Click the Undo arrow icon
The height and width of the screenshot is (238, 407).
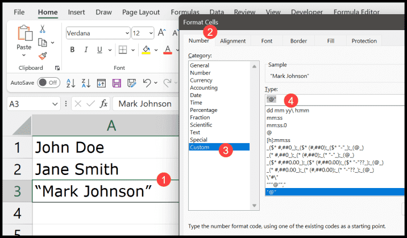[x=147, y=83]
